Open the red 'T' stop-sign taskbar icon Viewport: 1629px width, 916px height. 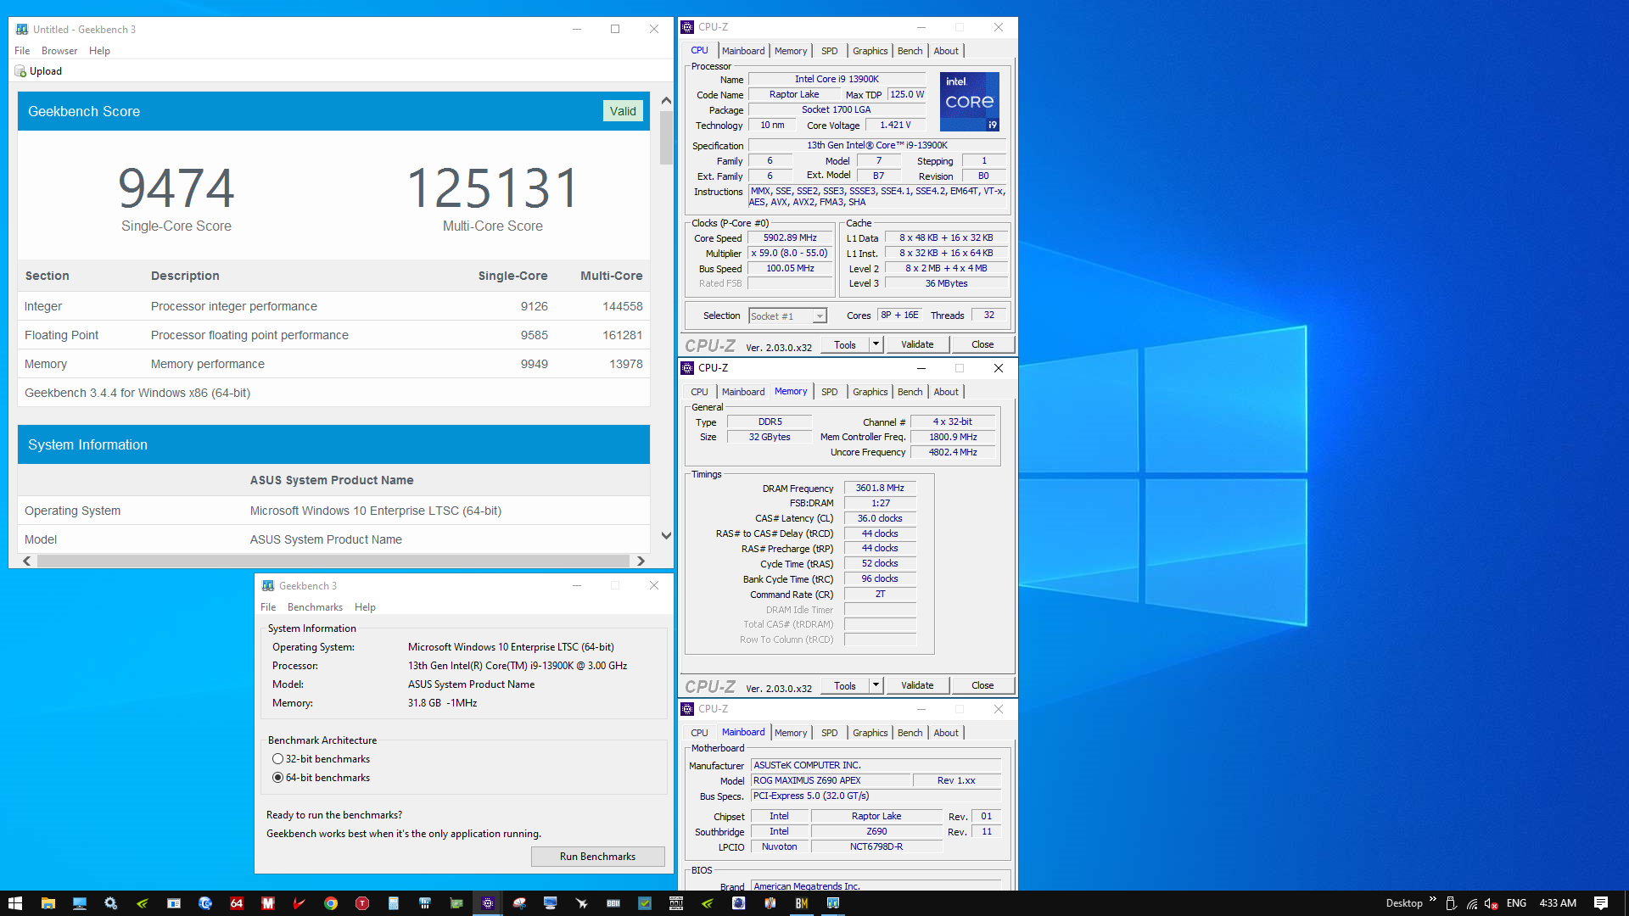pos(362,903)
